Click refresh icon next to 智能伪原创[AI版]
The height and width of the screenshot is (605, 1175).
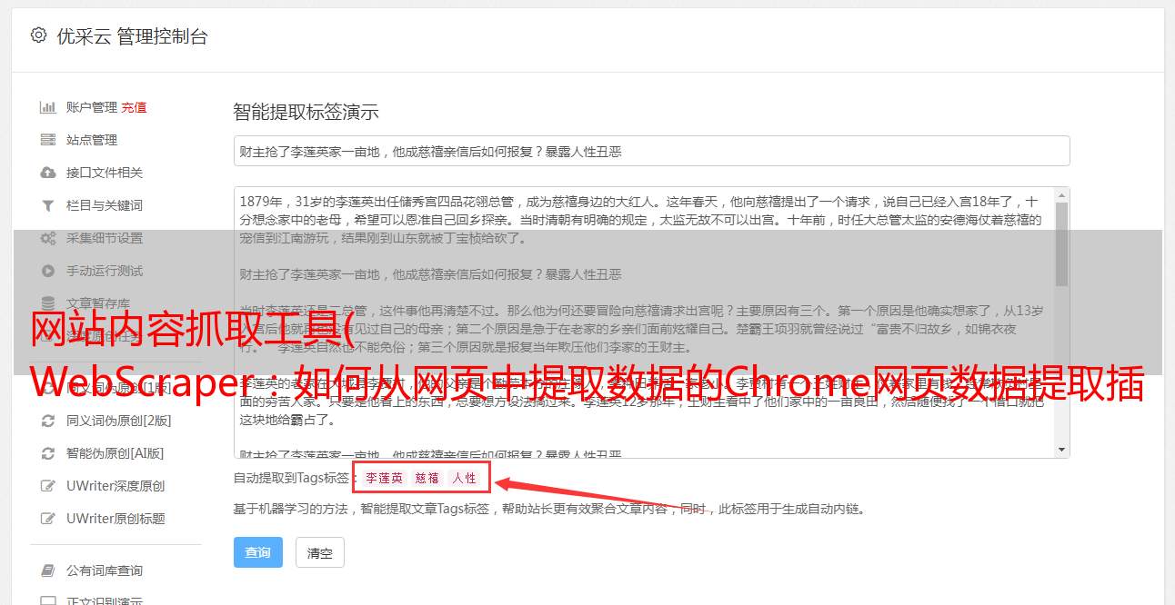coord(48,453)
